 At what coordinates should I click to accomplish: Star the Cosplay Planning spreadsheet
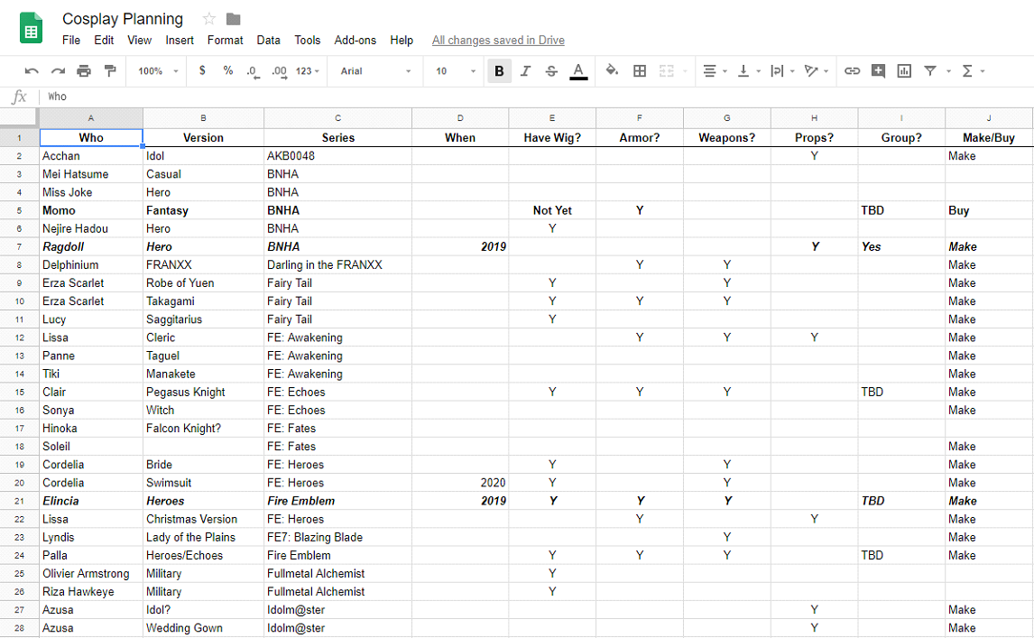point(208,18)
